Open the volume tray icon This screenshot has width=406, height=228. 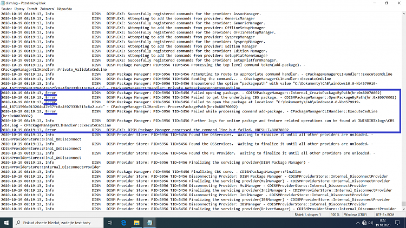(x=370, y=223)
